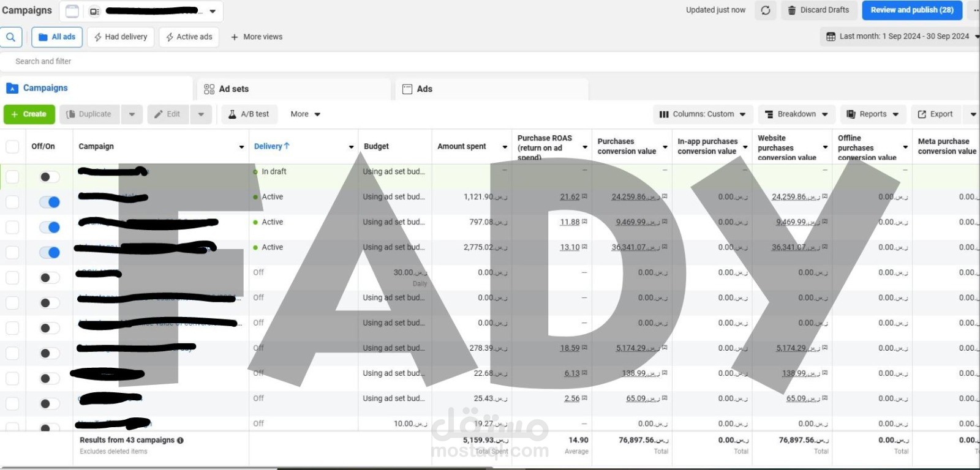Click the search magnifier icon
Viewport: 980px width, 470px height.
11,37
